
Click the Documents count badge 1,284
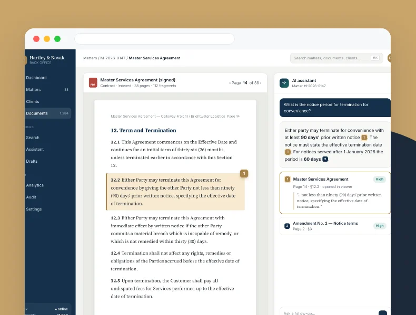tap(64, 113)
